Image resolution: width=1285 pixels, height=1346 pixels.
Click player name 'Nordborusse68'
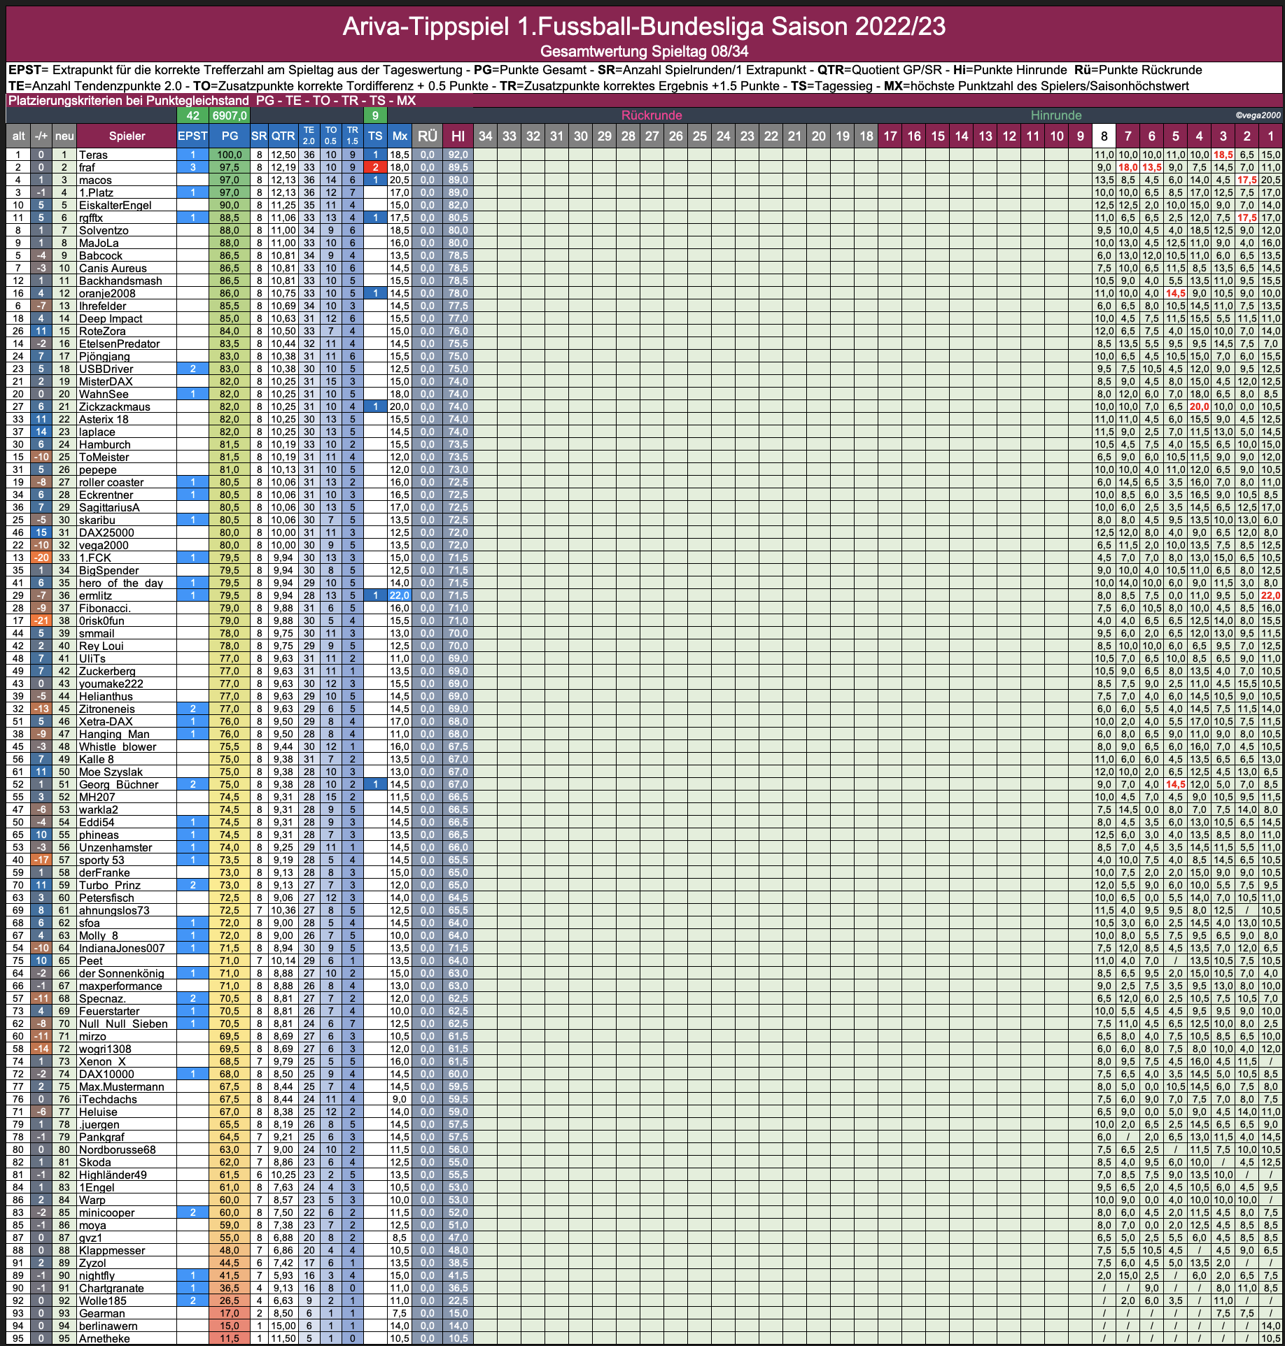pyautogui.click(x=117, y=1149)
